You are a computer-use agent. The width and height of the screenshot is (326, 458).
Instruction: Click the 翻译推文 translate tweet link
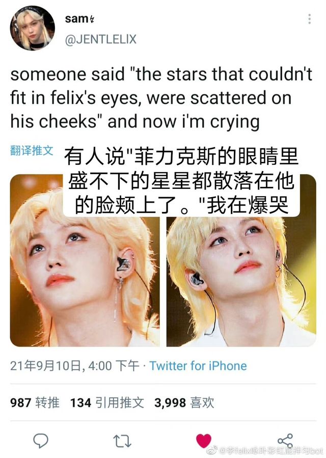point(32,151)
